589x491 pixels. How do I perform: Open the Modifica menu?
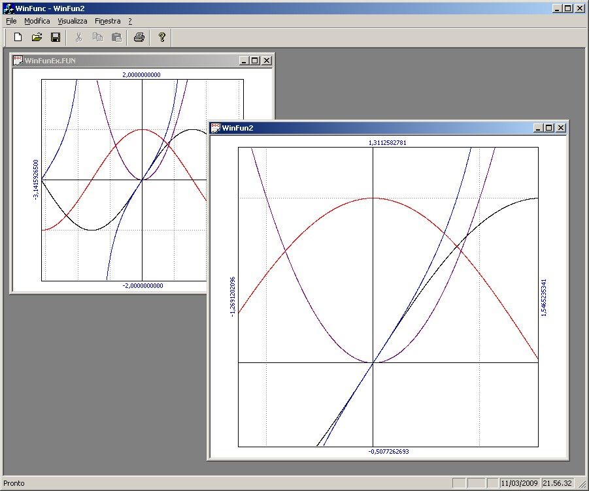point(37,21)
